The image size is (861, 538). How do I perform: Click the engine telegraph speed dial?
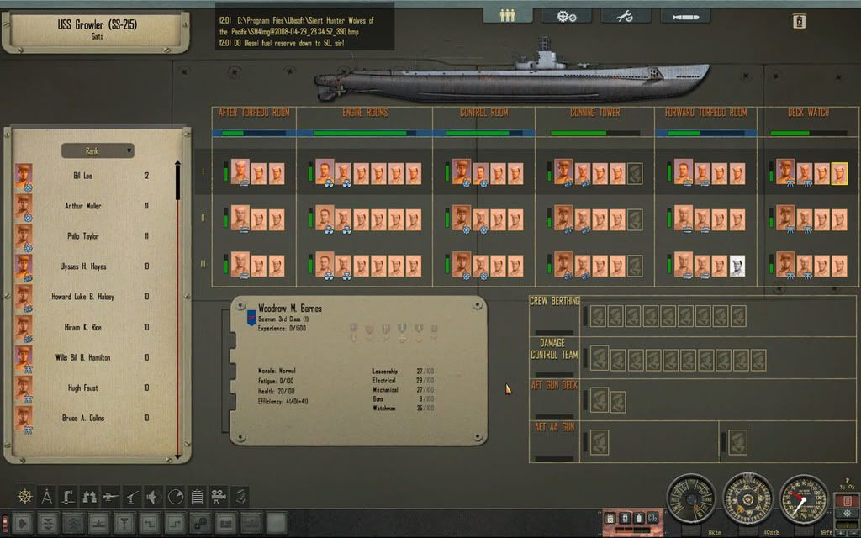pyautogui.click(x=691, y=498)
